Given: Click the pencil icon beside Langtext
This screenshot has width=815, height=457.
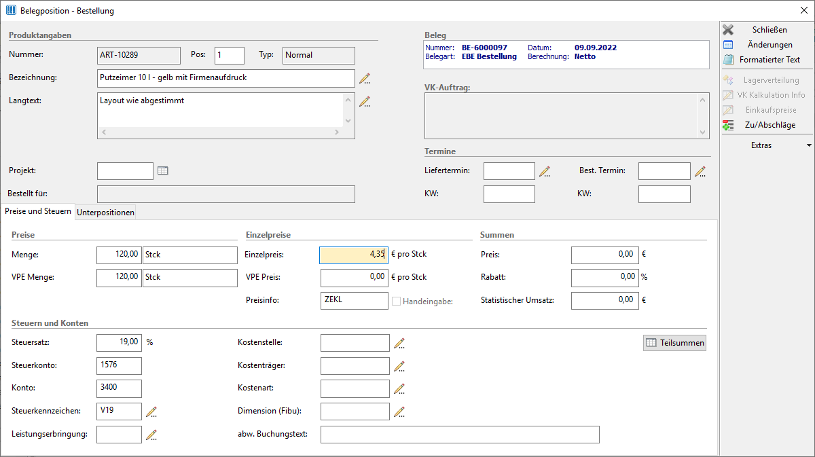Looking at the screenshot, I should [365, 102].
